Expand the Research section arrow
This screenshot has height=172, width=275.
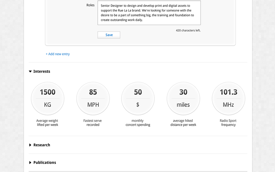(x=30, y=145)
